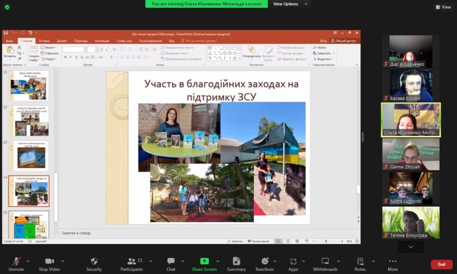Click the green Share Screen icon
Viewport: 457px width, 274px height.
tap(204, 261)
